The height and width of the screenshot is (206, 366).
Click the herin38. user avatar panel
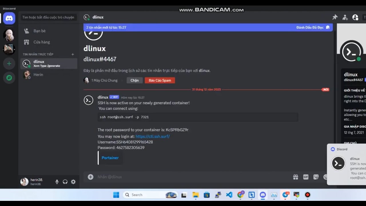[x=25, y=182]
